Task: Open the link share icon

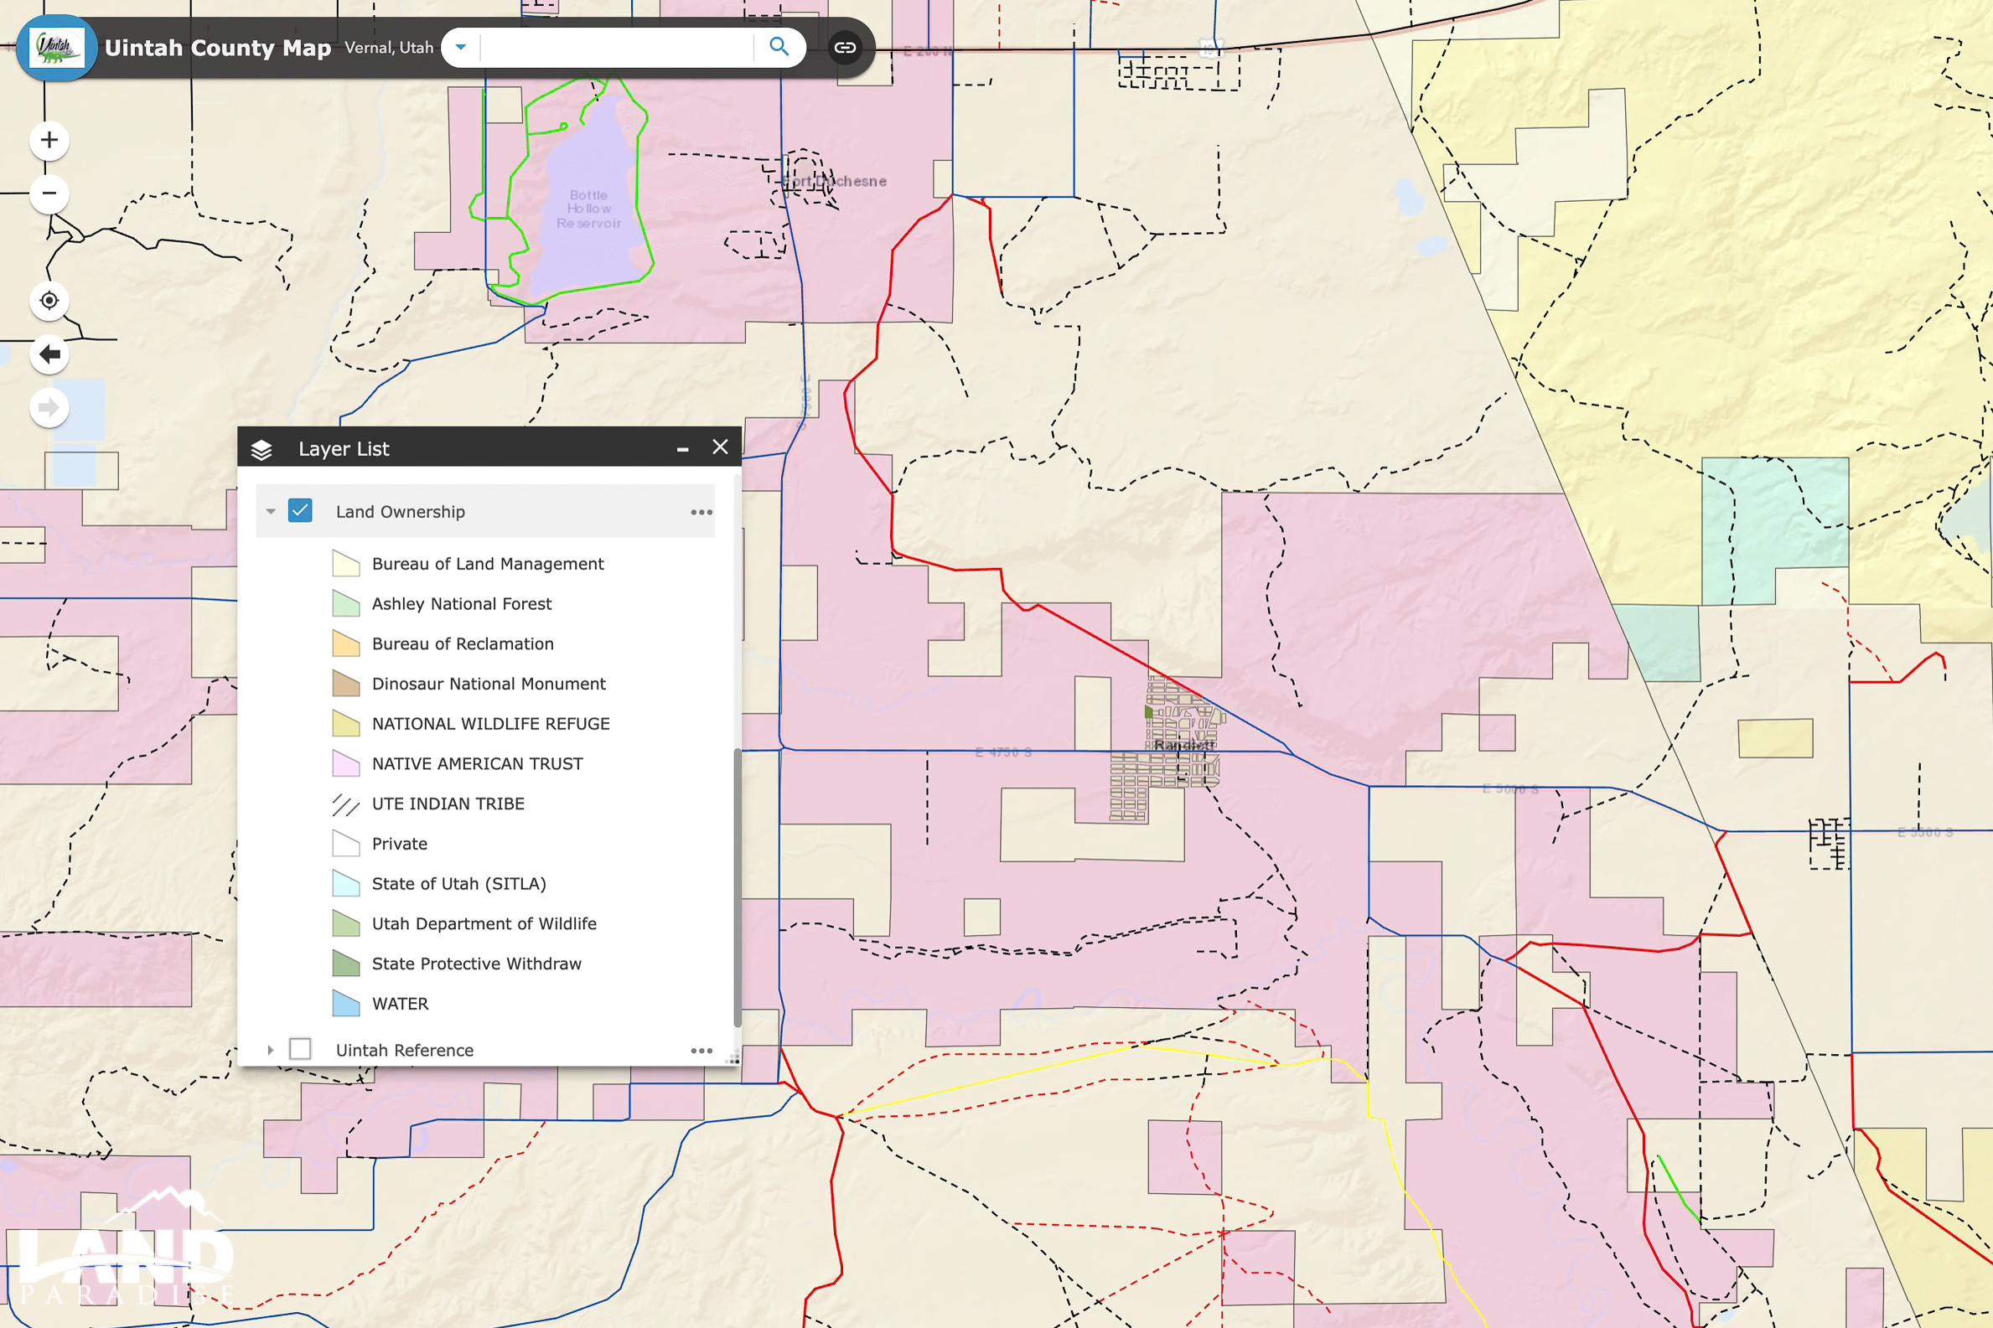Action: click(845, 48)
